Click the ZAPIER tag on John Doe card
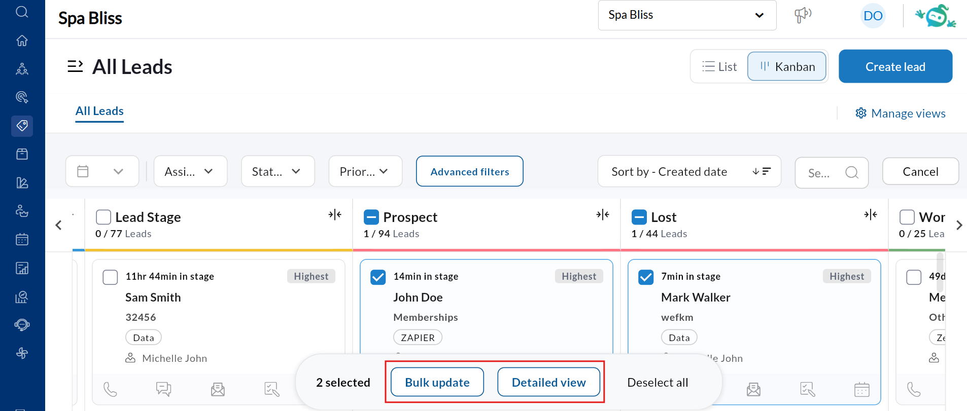This screenshot has width=967, height=411. pyautogui.click(x=418, y=338)
